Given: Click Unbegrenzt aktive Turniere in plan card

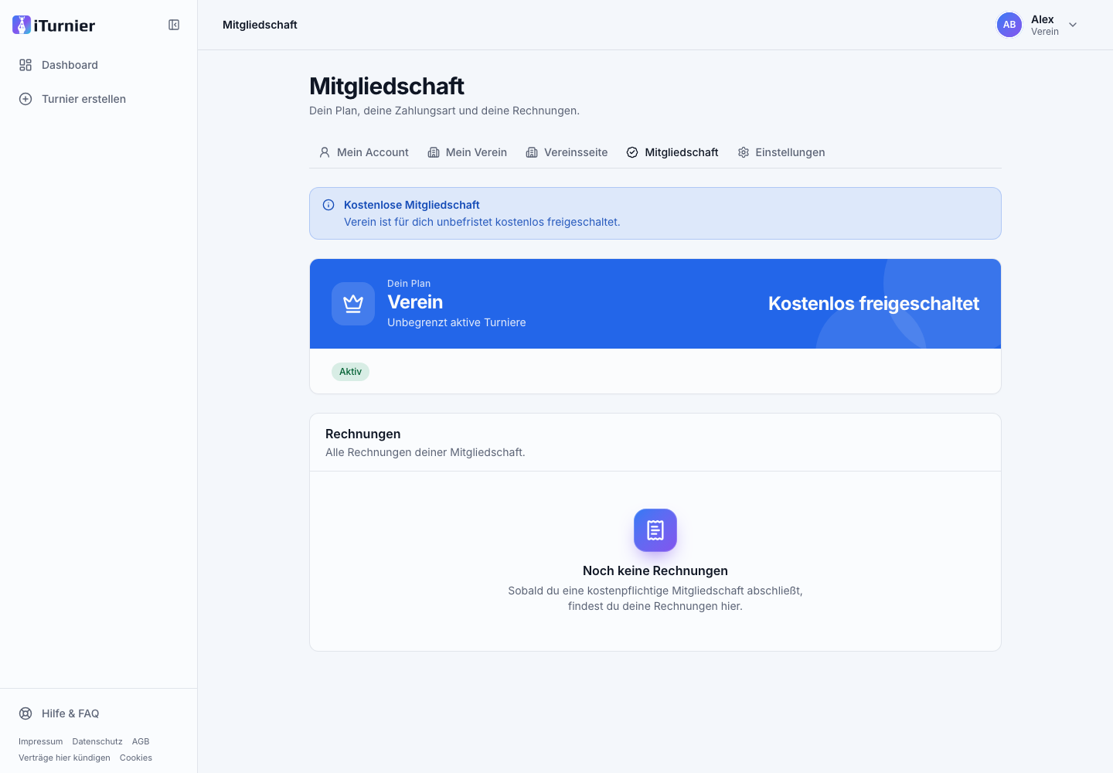Looking at the screenshot, I should click(x=457, y=322).
